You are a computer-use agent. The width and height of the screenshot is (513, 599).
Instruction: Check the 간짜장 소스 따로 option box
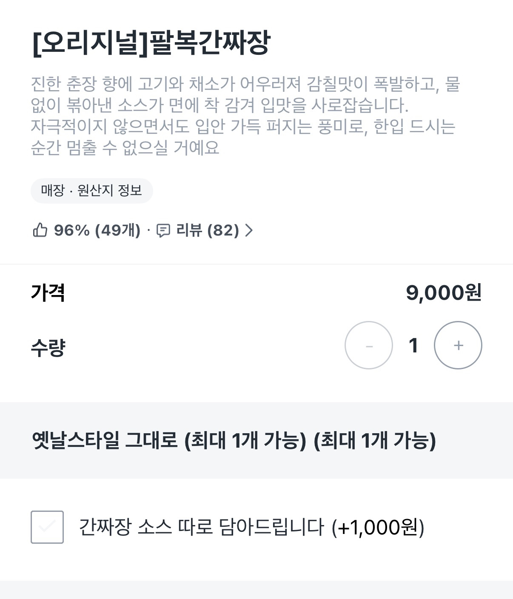(47, 527)
